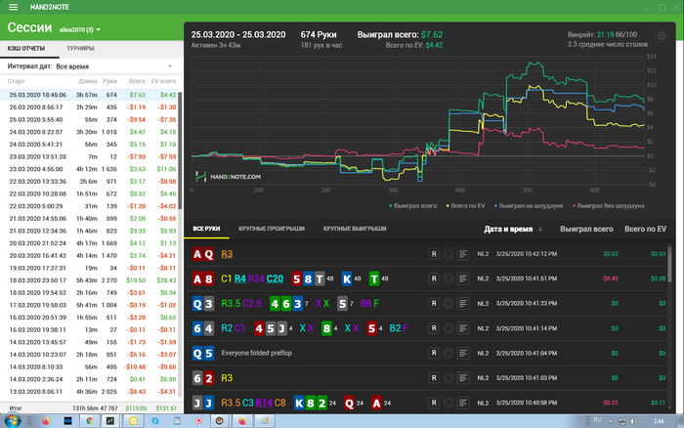This screenshot has width=684, height=428.
Task: Select the 'Все руки' tab
Action: coord(206,229)
